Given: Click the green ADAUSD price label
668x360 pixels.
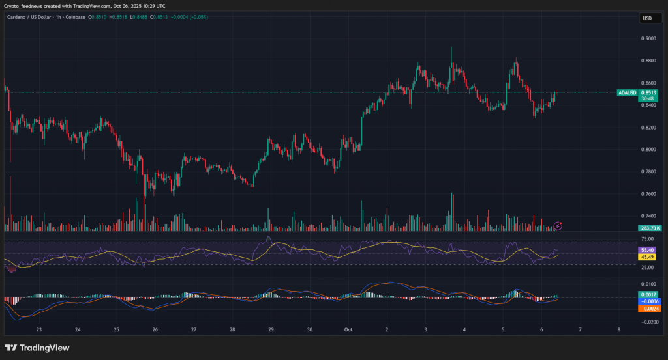Looking at the screenshot, I should [x=637, y=96].
